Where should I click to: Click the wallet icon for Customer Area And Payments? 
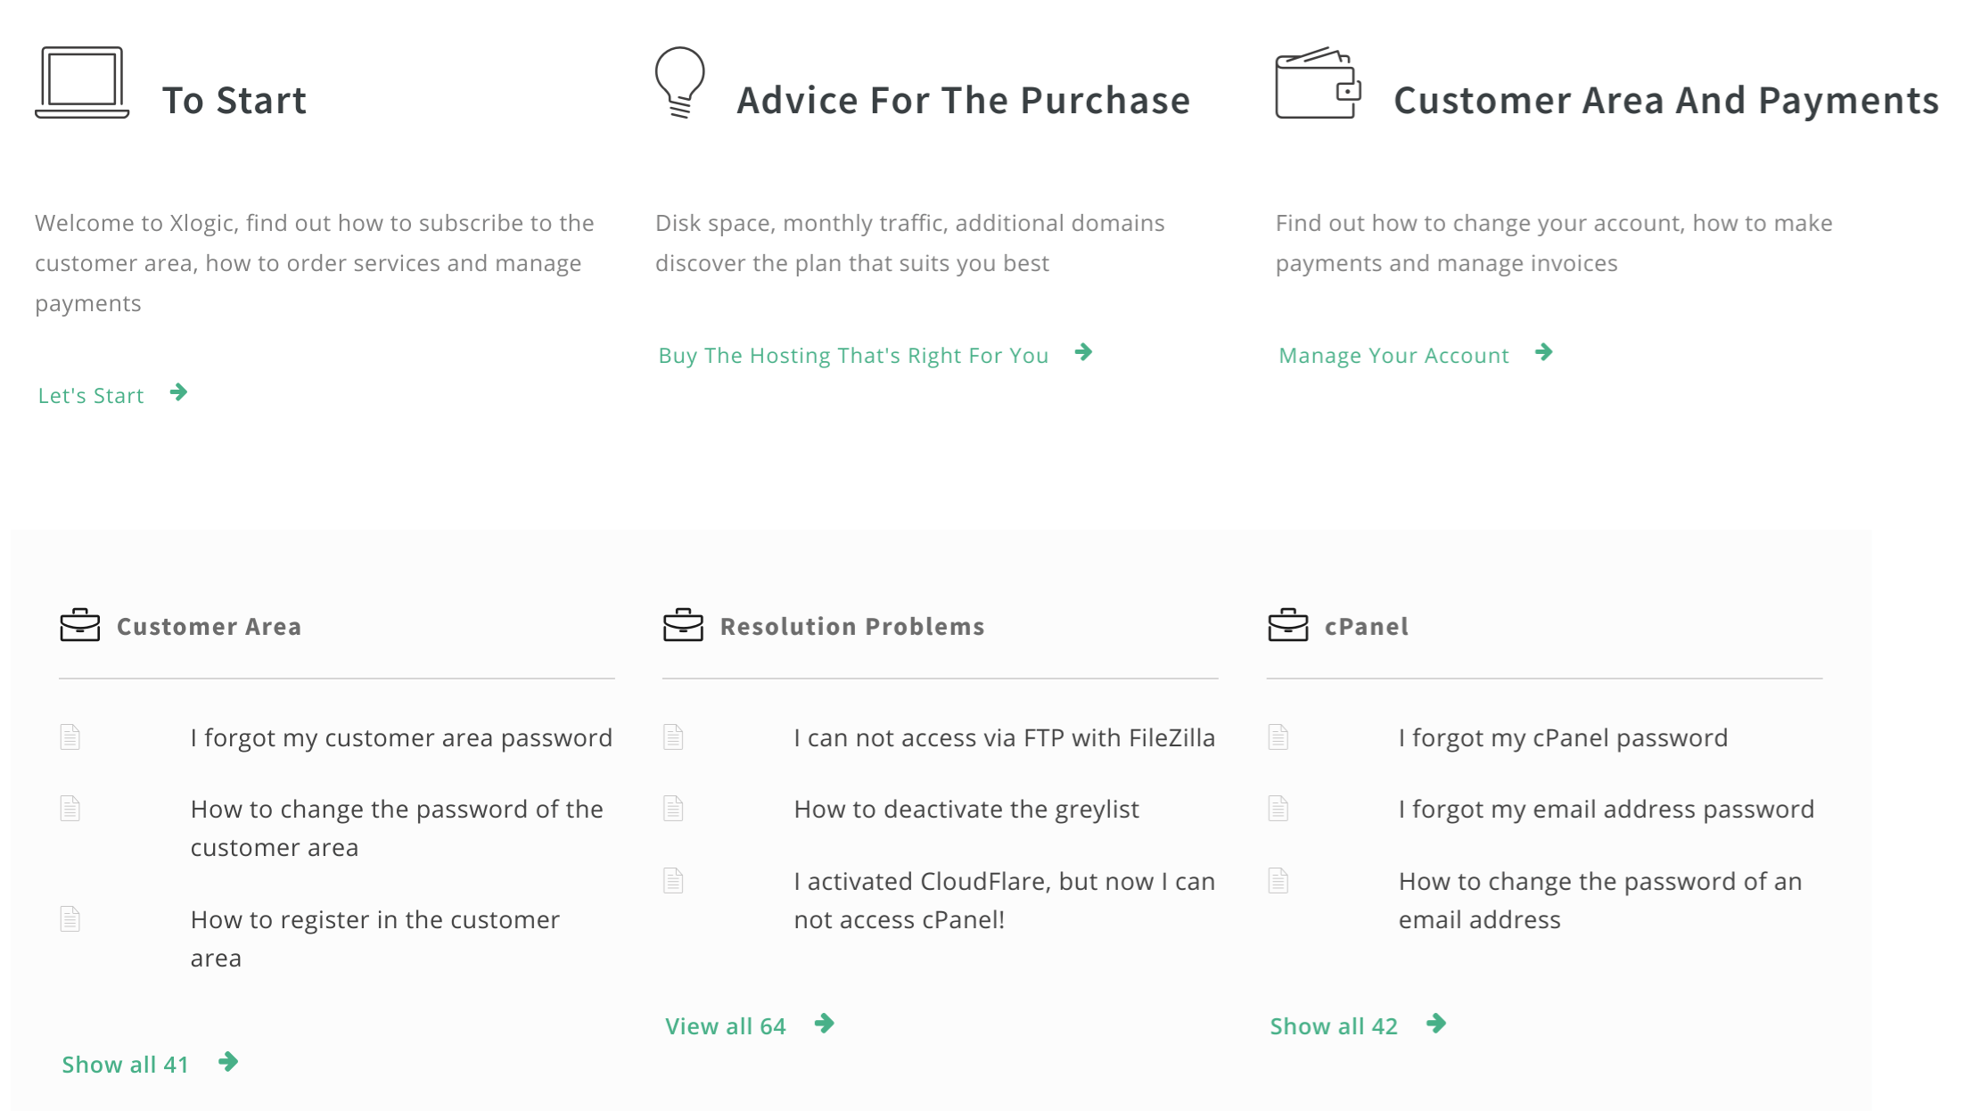point(1318,82)
